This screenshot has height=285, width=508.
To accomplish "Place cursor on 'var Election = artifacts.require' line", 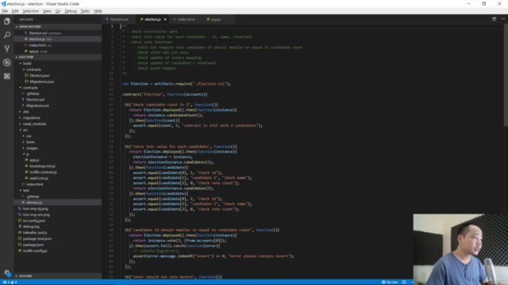I will [x=176, y=84].
